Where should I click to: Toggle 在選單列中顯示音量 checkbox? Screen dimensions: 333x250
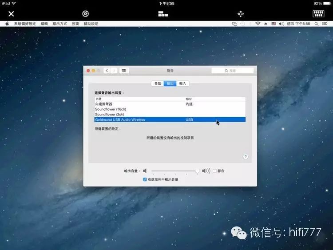[x=145, y=179]
